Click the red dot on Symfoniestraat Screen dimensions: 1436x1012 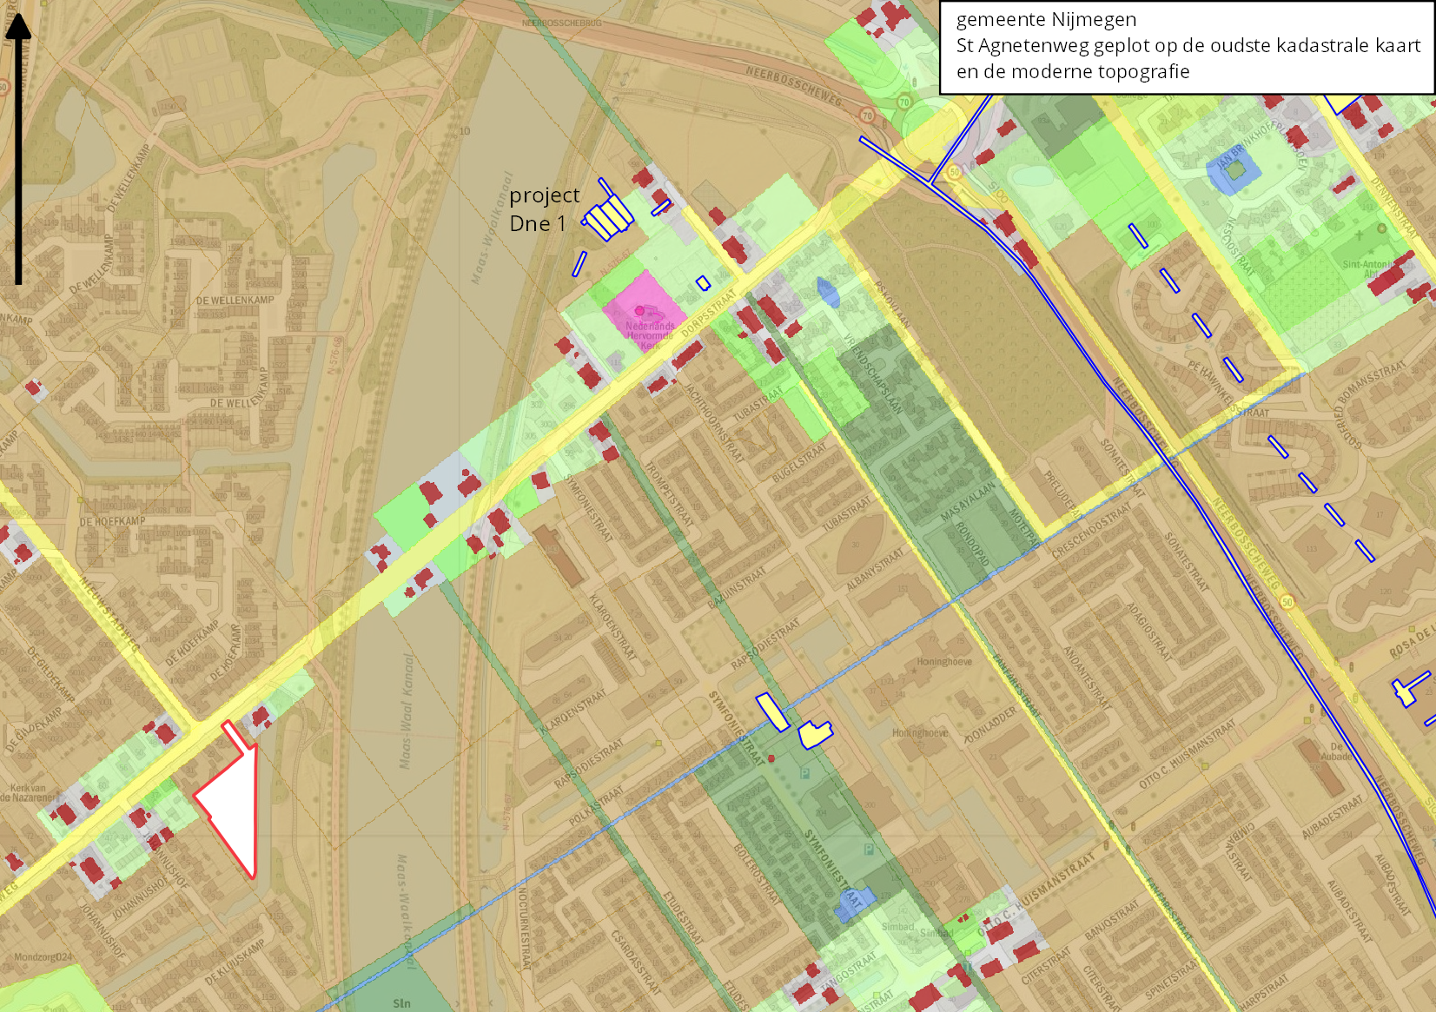coord(771,757)
